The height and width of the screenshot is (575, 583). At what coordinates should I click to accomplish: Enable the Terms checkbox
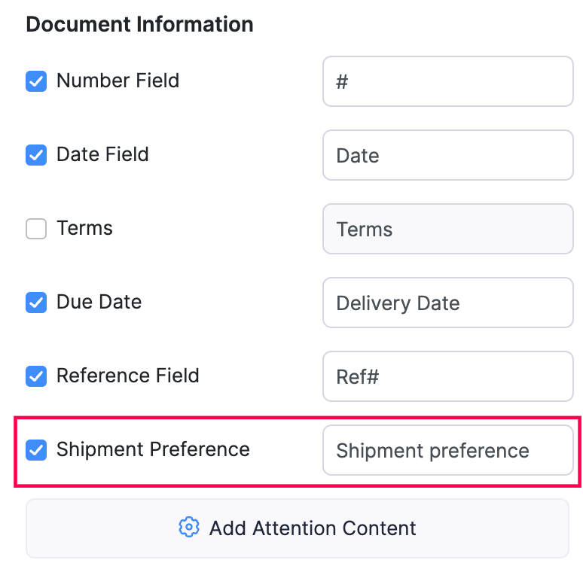click(x=36, y=229)
